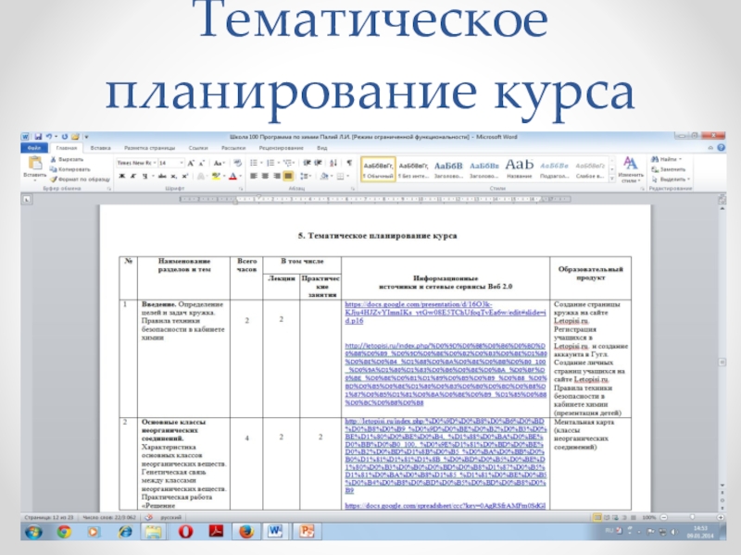
Task: Apply the Обычный (Normal) style
Action: pyautogui.click(x=378, y=170)
